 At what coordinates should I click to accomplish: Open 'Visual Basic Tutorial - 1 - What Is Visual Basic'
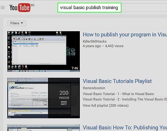(118, 94)
